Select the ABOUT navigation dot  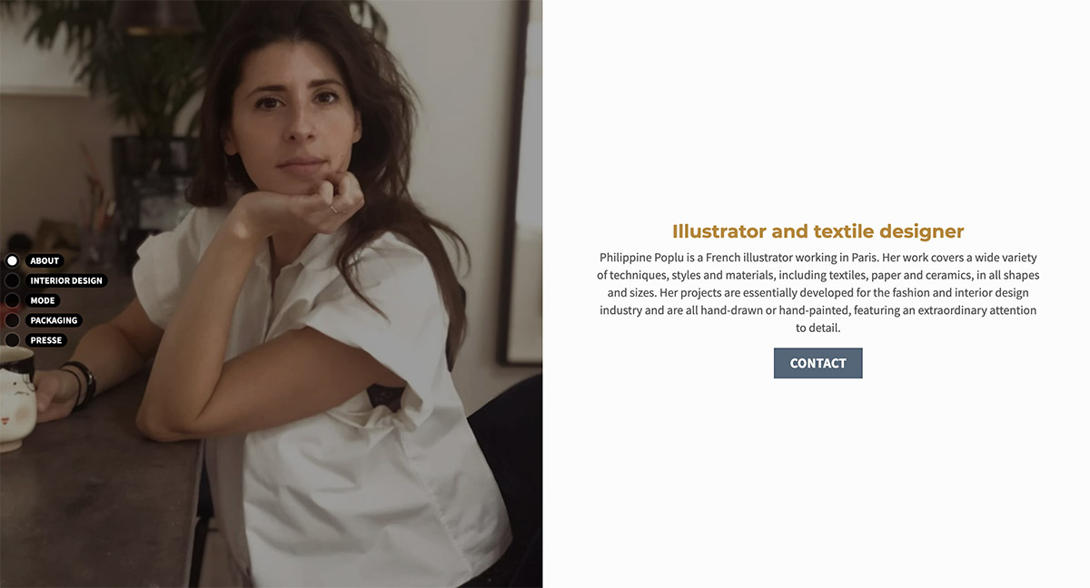(x=12, y=260)
